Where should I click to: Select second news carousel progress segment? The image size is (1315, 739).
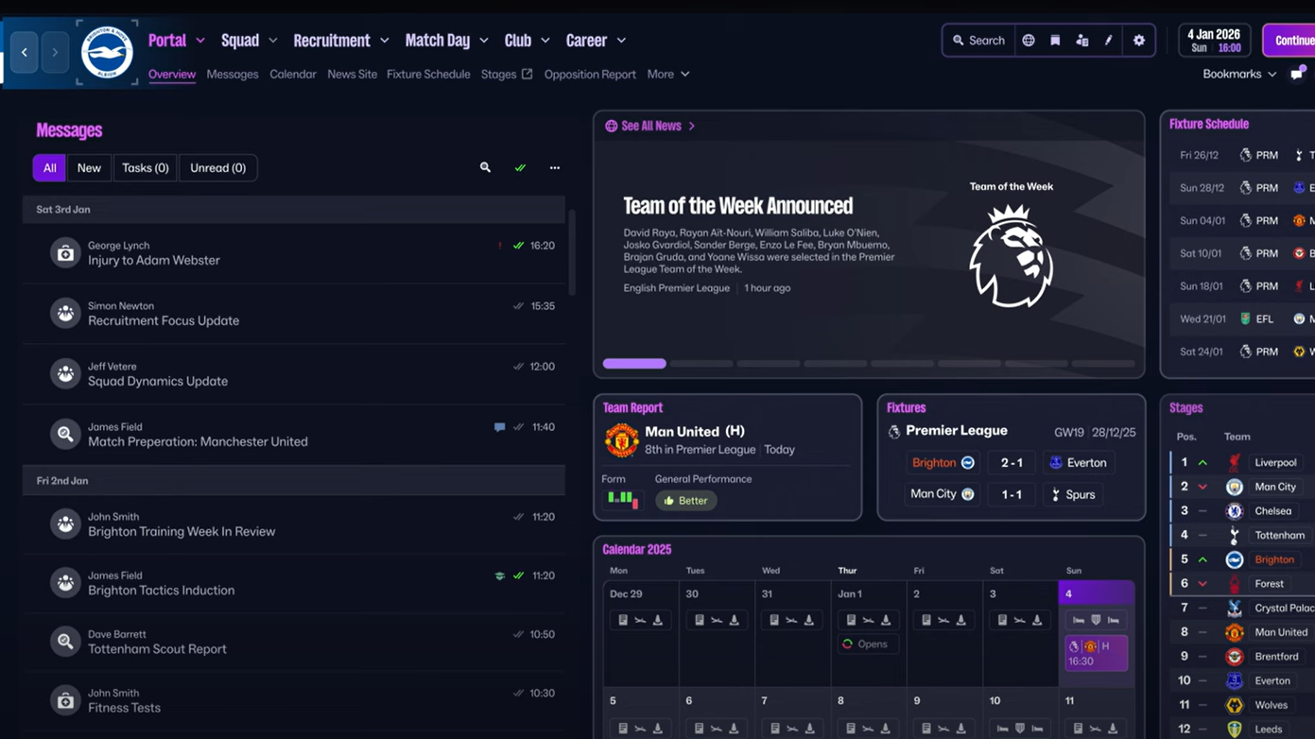pyautogui.click(x=701, y=363)
